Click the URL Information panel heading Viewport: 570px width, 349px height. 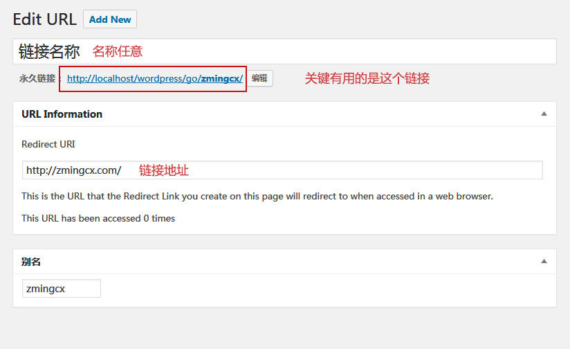[x=62, y=114]
